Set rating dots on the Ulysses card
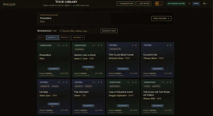The image size is (213, 116). coord(54,106)
